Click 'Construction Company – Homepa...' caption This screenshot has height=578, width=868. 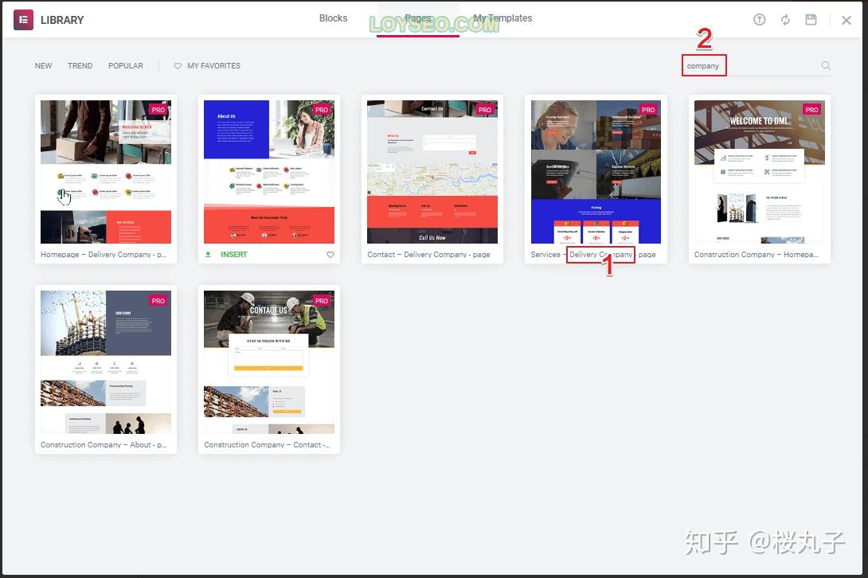[757, 255]
